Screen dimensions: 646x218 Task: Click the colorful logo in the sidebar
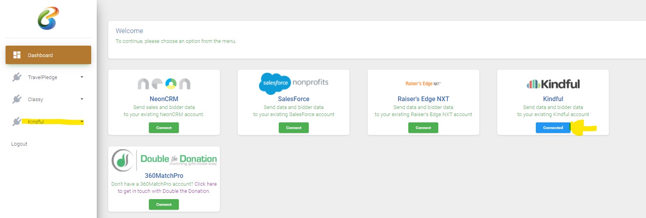click(48, 18)
